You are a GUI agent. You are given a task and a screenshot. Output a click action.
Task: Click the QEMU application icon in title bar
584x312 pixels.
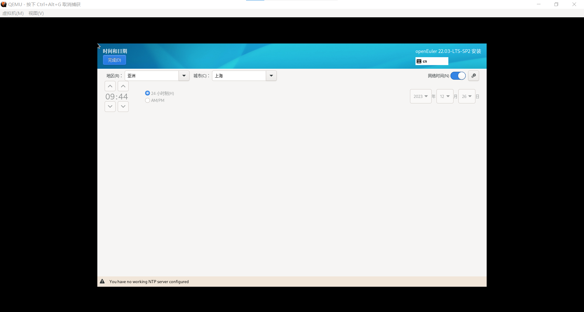4,4
